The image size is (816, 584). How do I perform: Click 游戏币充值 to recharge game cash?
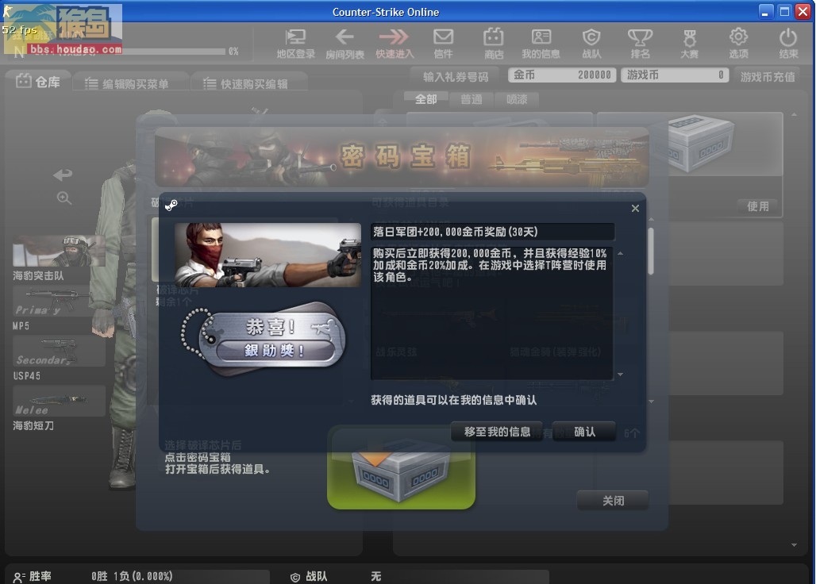point(768,76)
